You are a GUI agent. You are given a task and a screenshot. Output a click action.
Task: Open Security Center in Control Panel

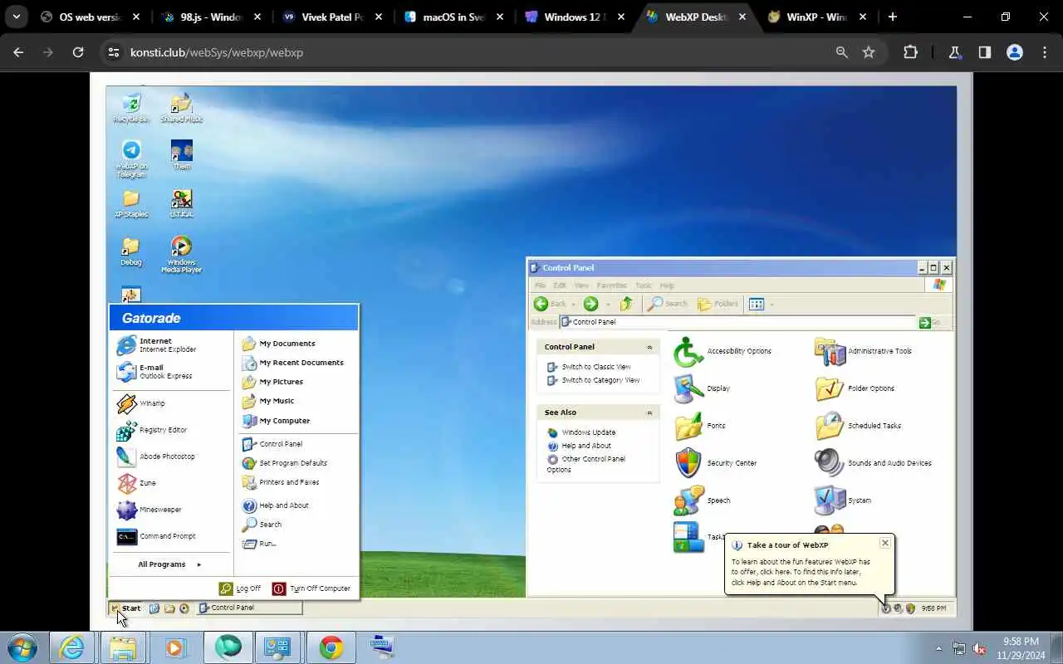click(715, 463)
